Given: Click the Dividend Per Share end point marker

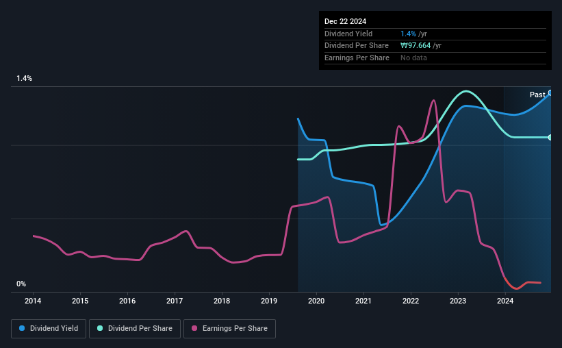Looking at the screenshot, I should [x=550, y=138].
